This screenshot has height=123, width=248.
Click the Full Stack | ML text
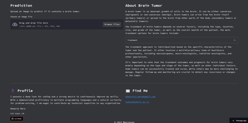click(x=18, y=114)
